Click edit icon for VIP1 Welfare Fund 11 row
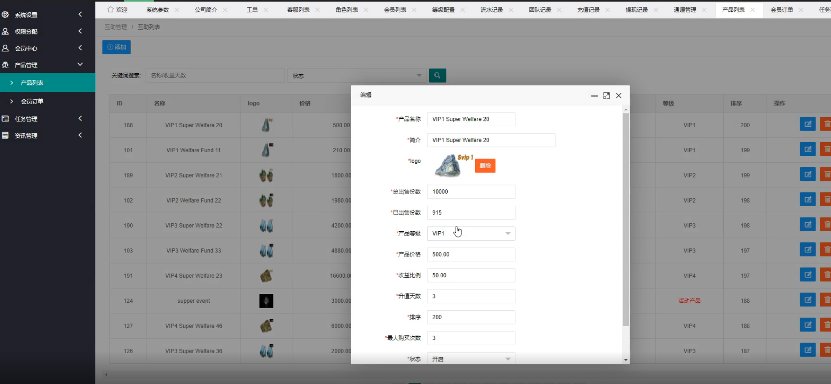831x384 pixels. pos(807,150)
